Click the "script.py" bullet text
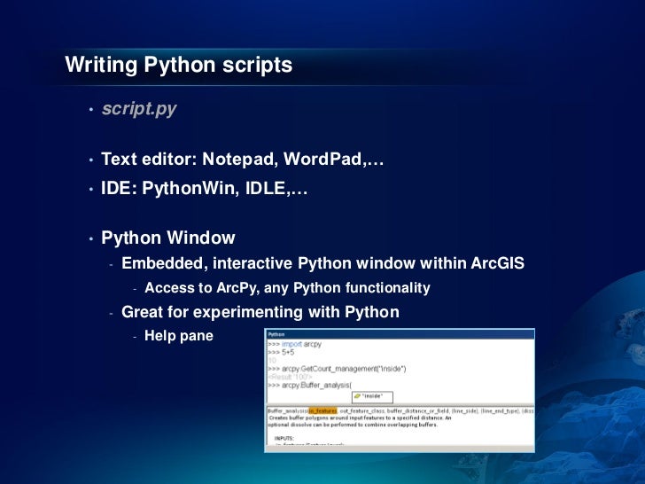 click(x=139, y=109)
